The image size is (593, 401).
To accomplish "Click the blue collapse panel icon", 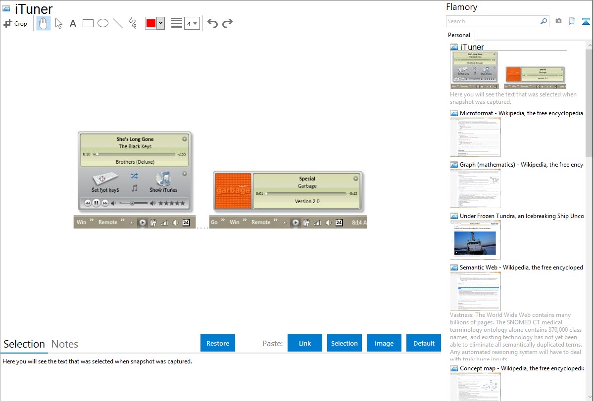I will tap(586, 21).
